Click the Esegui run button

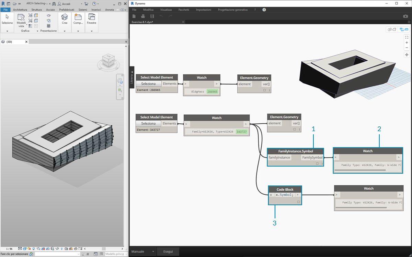tap(168, 252)
